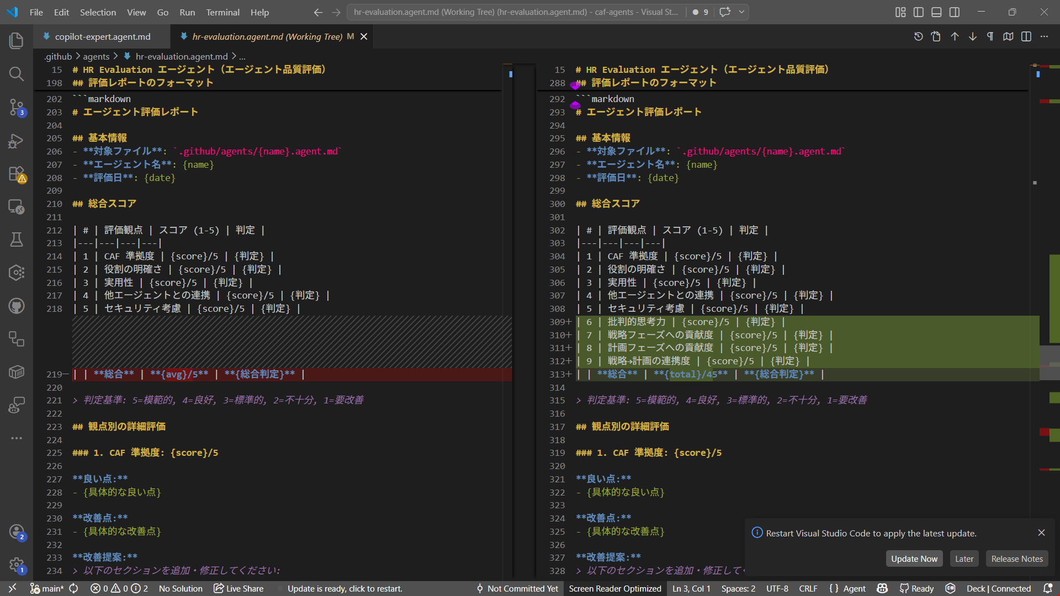Click the Customize Layout icon in title bar
1060x596 pixels.
coord(900,12)
